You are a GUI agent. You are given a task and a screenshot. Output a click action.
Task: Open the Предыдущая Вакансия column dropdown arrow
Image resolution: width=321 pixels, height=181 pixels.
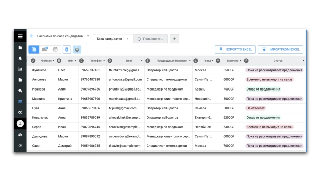[x=190, y=61]
